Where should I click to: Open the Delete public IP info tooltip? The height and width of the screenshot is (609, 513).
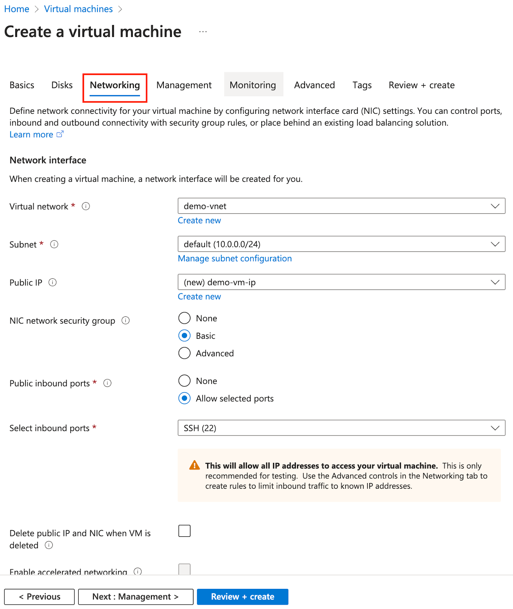point(49,545)
